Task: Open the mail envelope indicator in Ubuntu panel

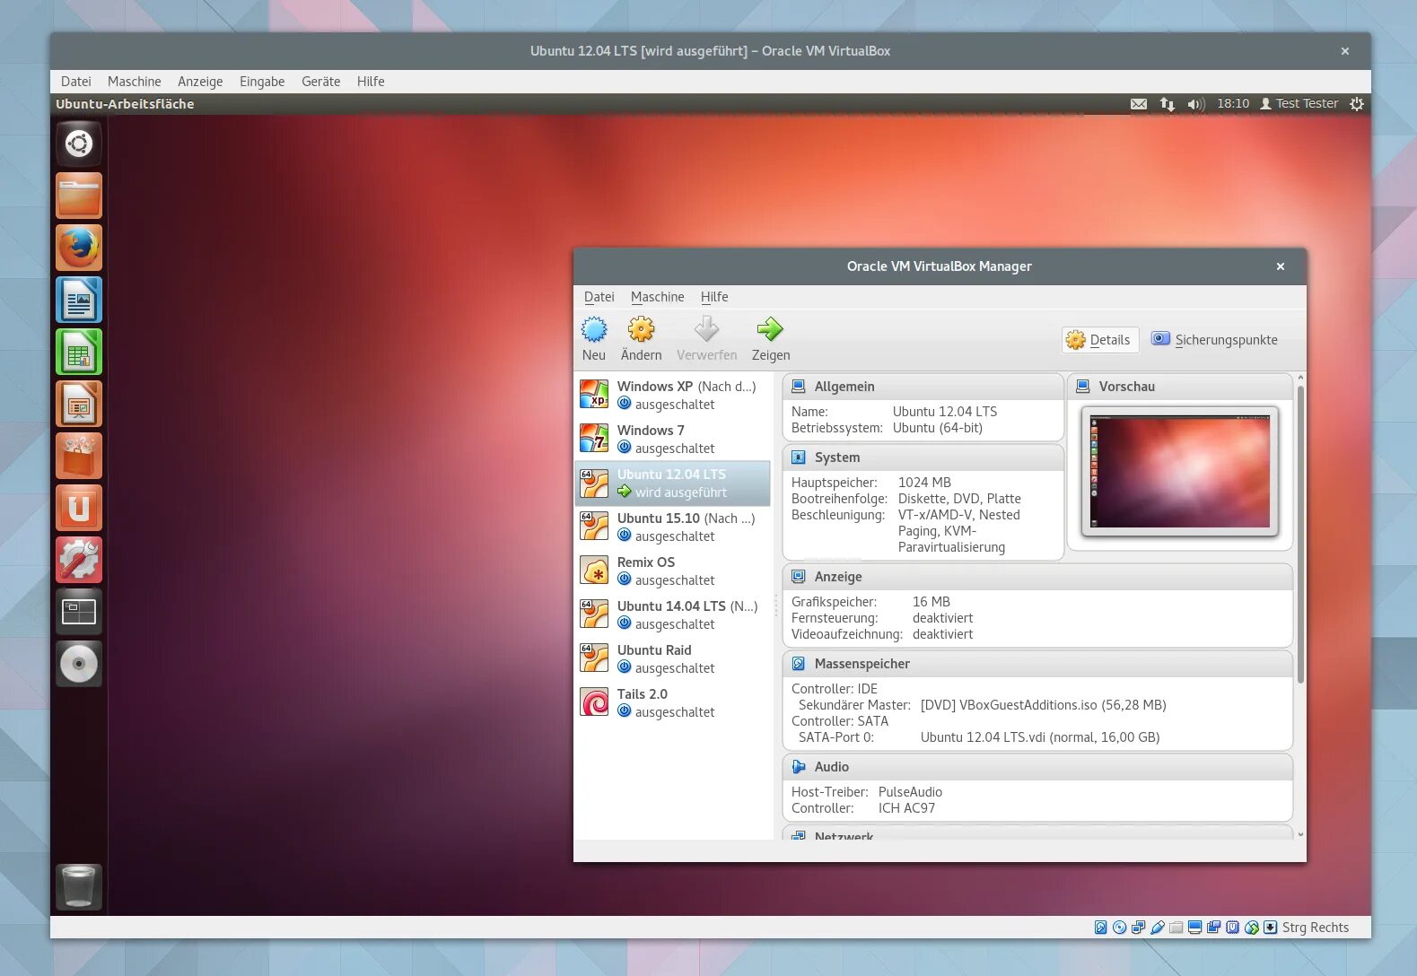Action: coord(1139,104)
